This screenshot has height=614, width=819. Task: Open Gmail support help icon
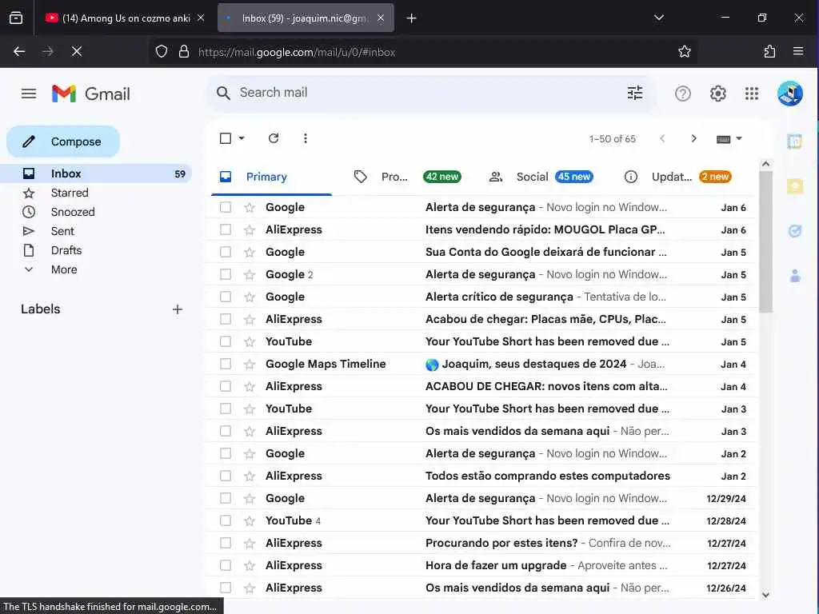coord(683,94)
